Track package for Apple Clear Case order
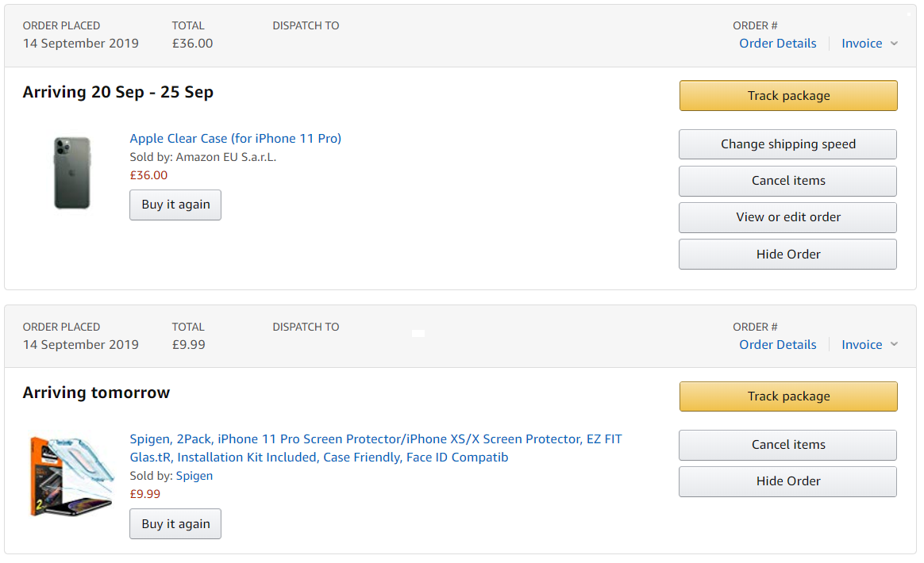Image resolution: width=924 pixels, height=563 pixels. (788, 95)
